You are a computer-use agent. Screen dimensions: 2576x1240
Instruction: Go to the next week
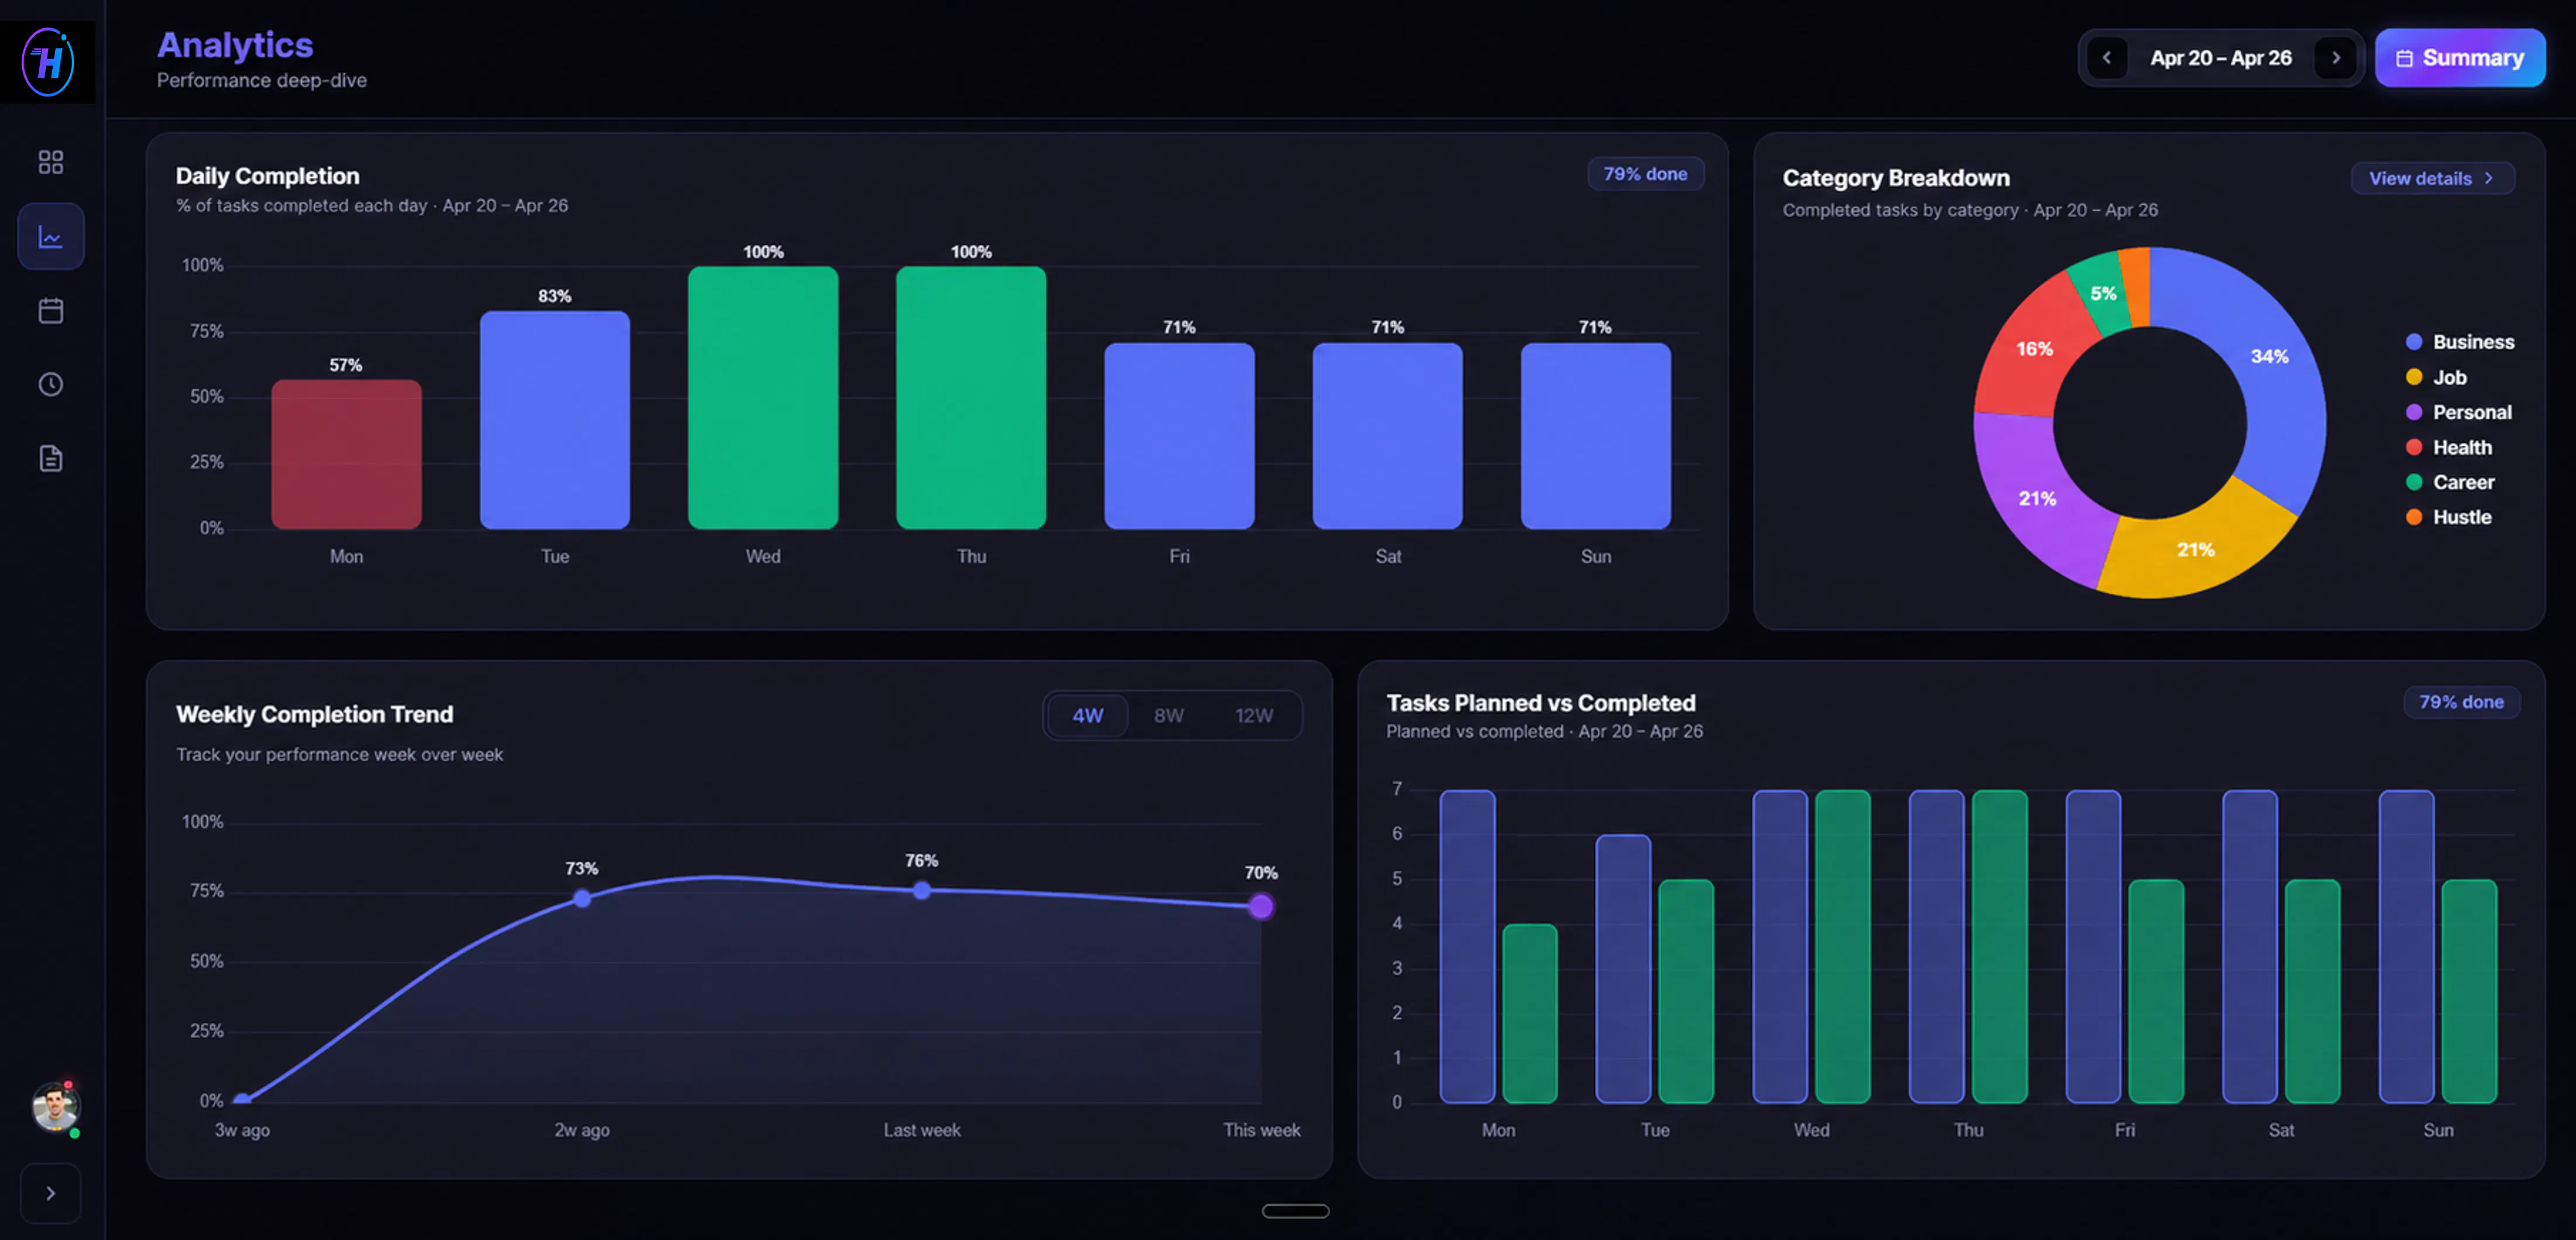click(x=2336, y=58)
